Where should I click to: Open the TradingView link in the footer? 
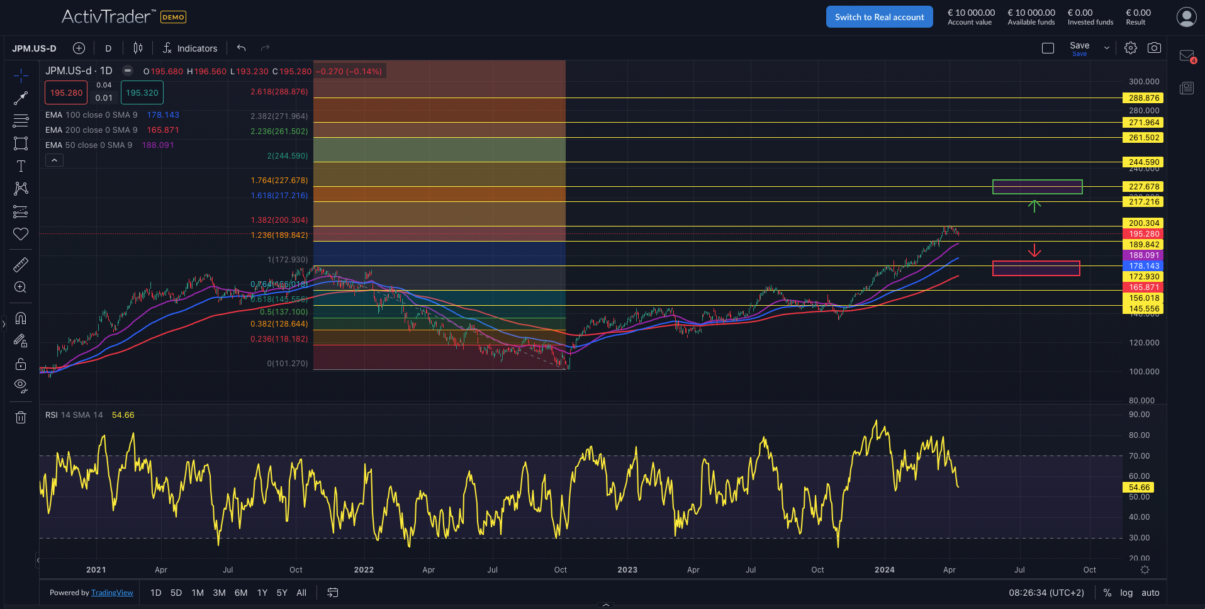(x=112, y=592)
